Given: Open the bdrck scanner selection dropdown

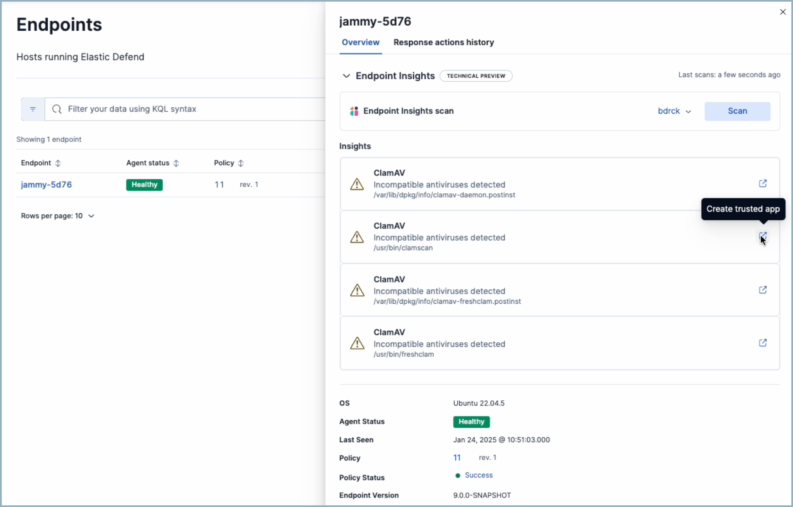Looking at the screenshot, I should [x=674, y=111].
